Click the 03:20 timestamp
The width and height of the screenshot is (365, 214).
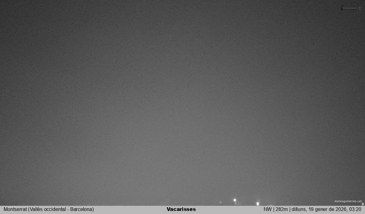pos(355,209)
